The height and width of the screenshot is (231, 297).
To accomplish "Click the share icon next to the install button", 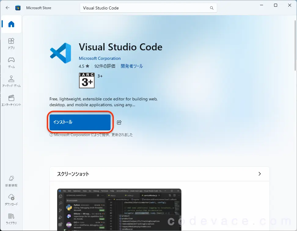I will tap(119, 122).
